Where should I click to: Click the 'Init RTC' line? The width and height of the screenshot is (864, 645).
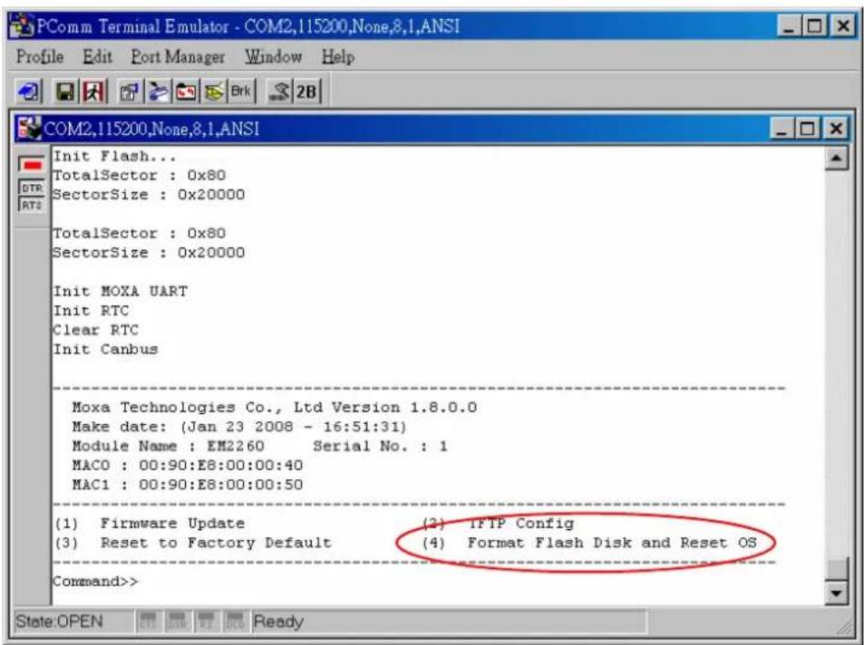click(91, 310)
